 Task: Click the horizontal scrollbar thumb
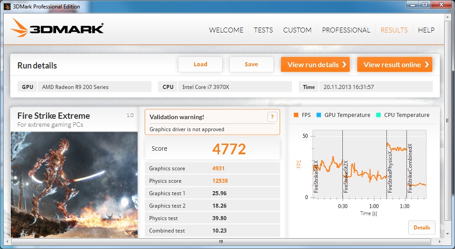[x=221, y=241]
